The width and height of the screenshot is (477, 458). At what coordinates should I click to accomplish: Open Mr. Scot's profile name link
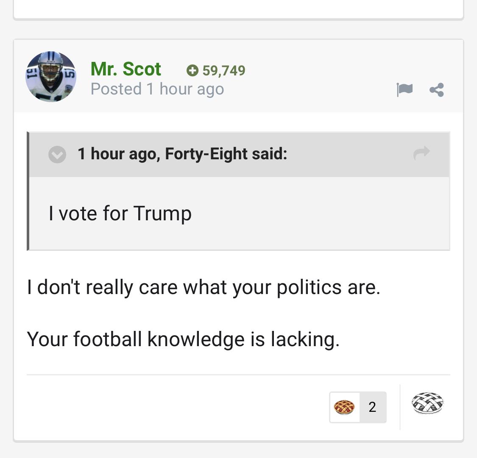pyautogui.click(x=126, y=69)
